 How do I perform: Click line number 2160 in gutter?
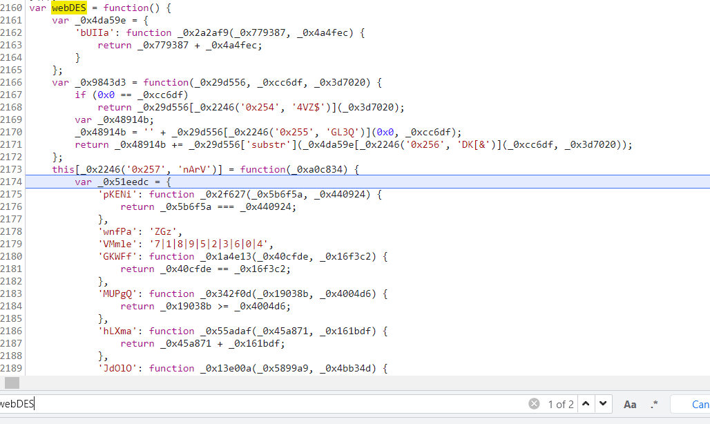point(11,8)
